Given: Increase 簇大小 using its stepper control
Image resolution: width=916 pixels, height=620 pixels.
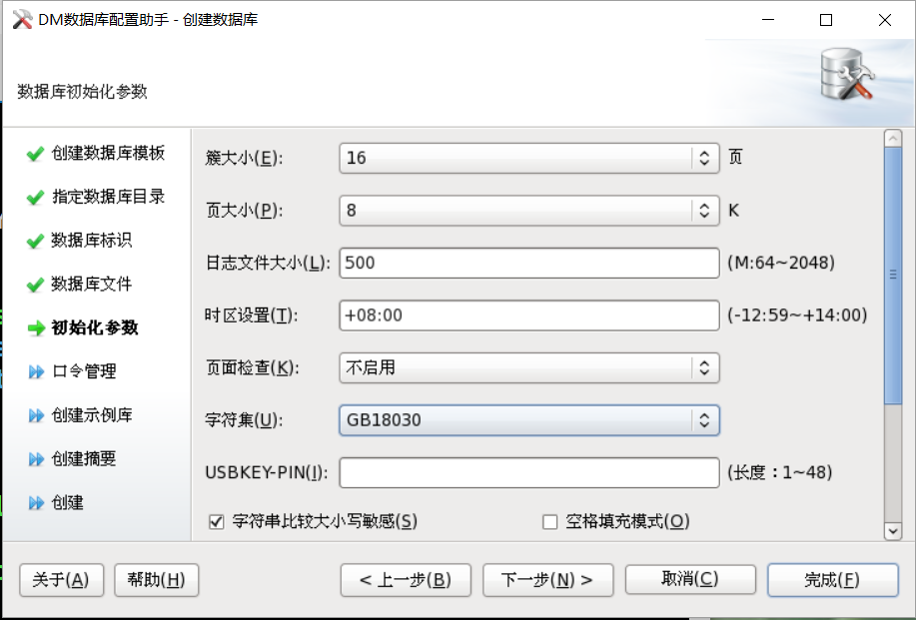Looking at the screenshot, I should pos(704,152).
